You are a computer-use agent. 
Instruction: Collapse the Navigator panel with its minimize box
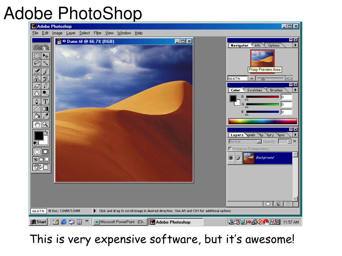click(291, 40)
